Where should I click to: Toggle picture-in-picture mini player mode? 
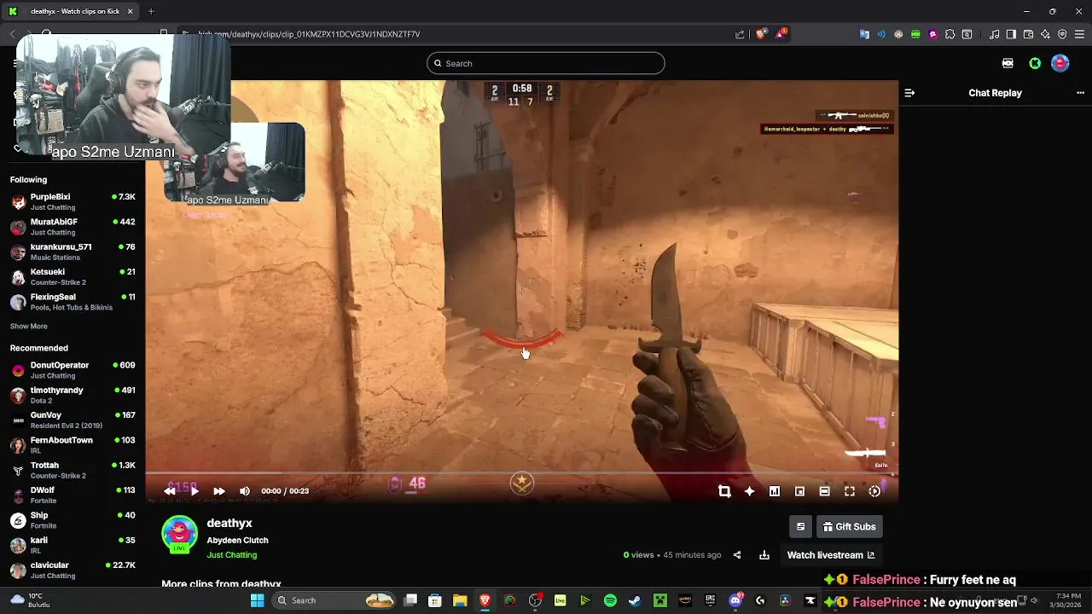click(x=799, y=491)
